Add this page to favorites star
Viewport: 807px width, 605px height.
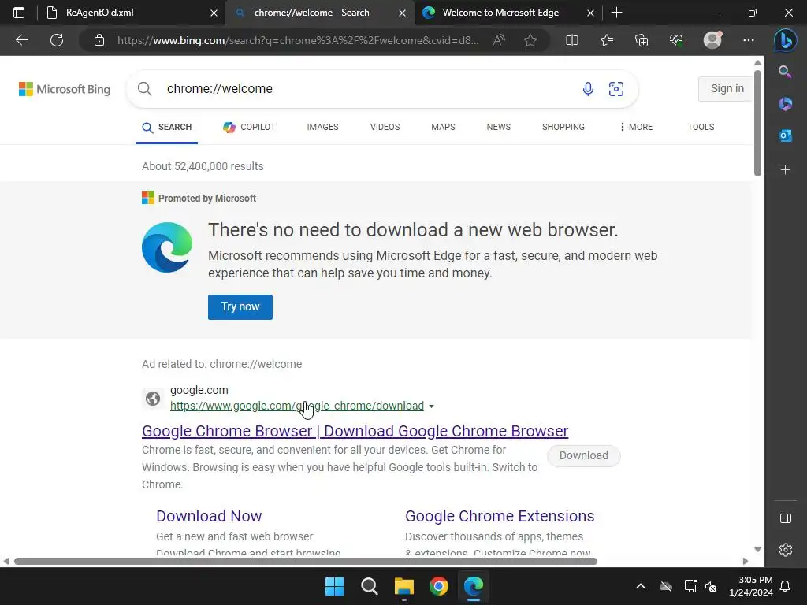[x=530, y=40]
